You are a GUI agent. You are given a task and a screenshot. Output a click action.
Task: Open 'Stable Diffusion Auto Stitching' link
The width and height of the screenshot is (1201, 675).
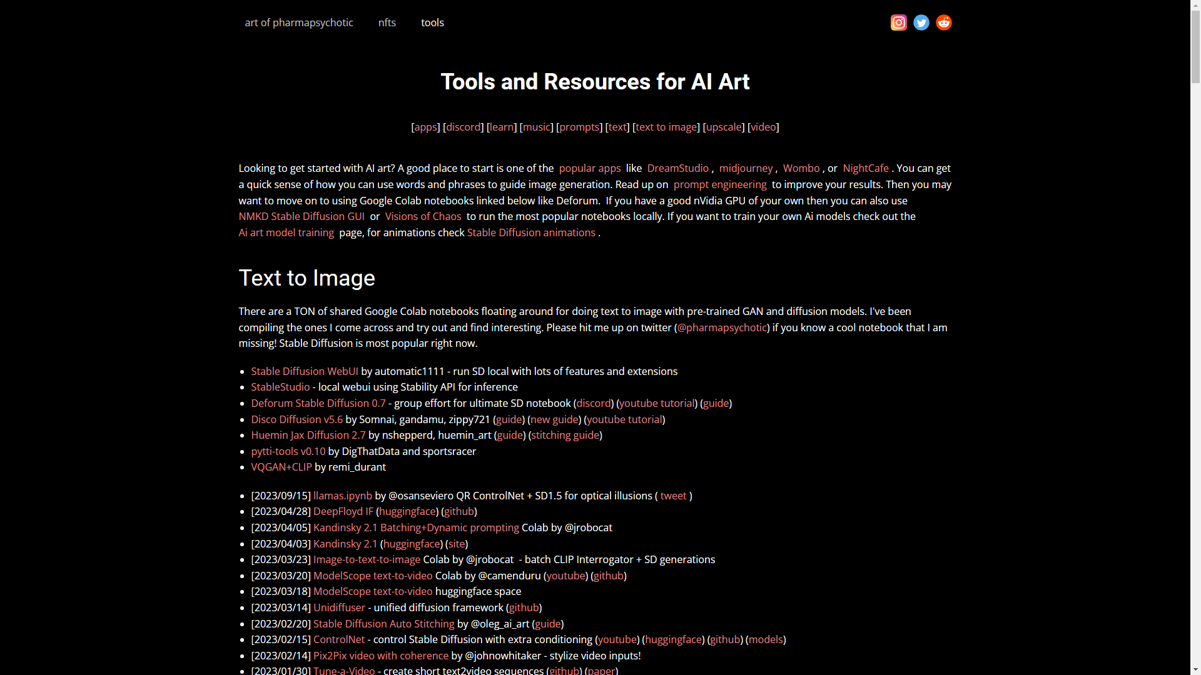384,624
